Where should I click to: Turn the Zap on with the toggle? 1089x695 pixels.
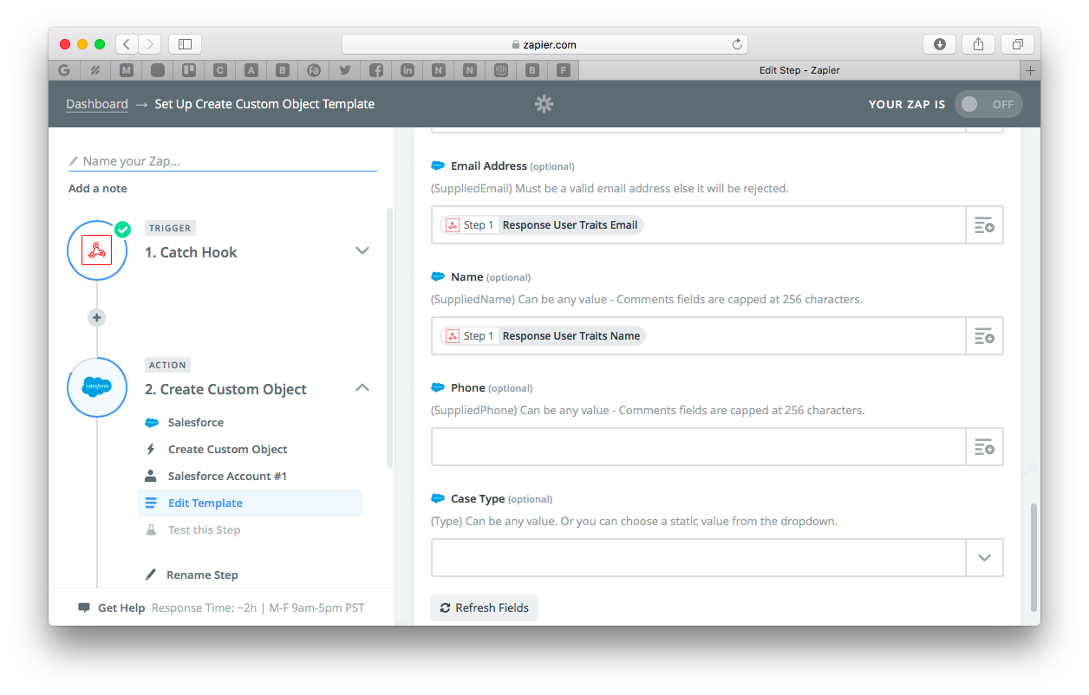click(988, 104)
